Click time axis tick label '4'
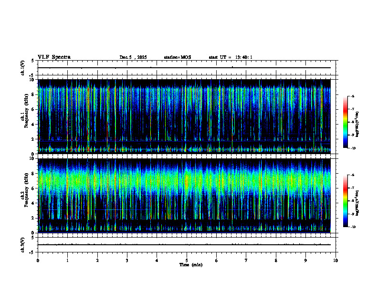The height and width of the screenshot is (292, 378). click(x=157, y=261)
